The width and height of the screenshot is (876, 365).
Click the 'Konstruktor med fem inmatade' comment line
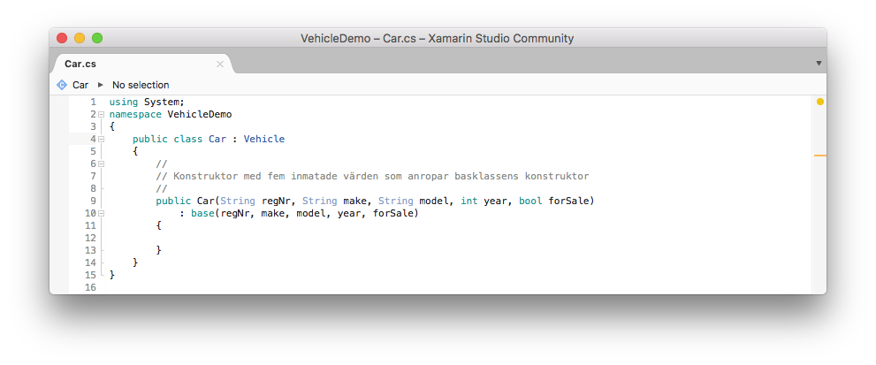click(372, 176)
